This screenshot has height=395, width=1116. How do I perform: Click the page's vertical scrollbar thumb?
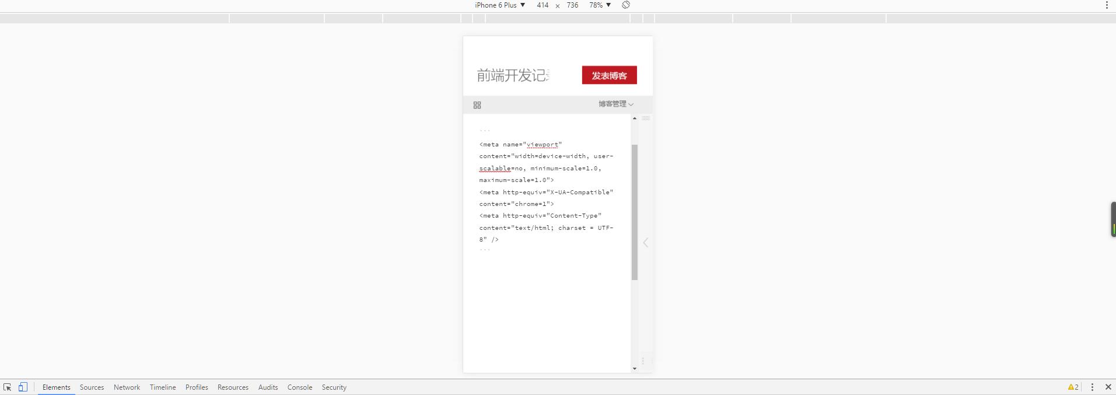click(635, 212)
